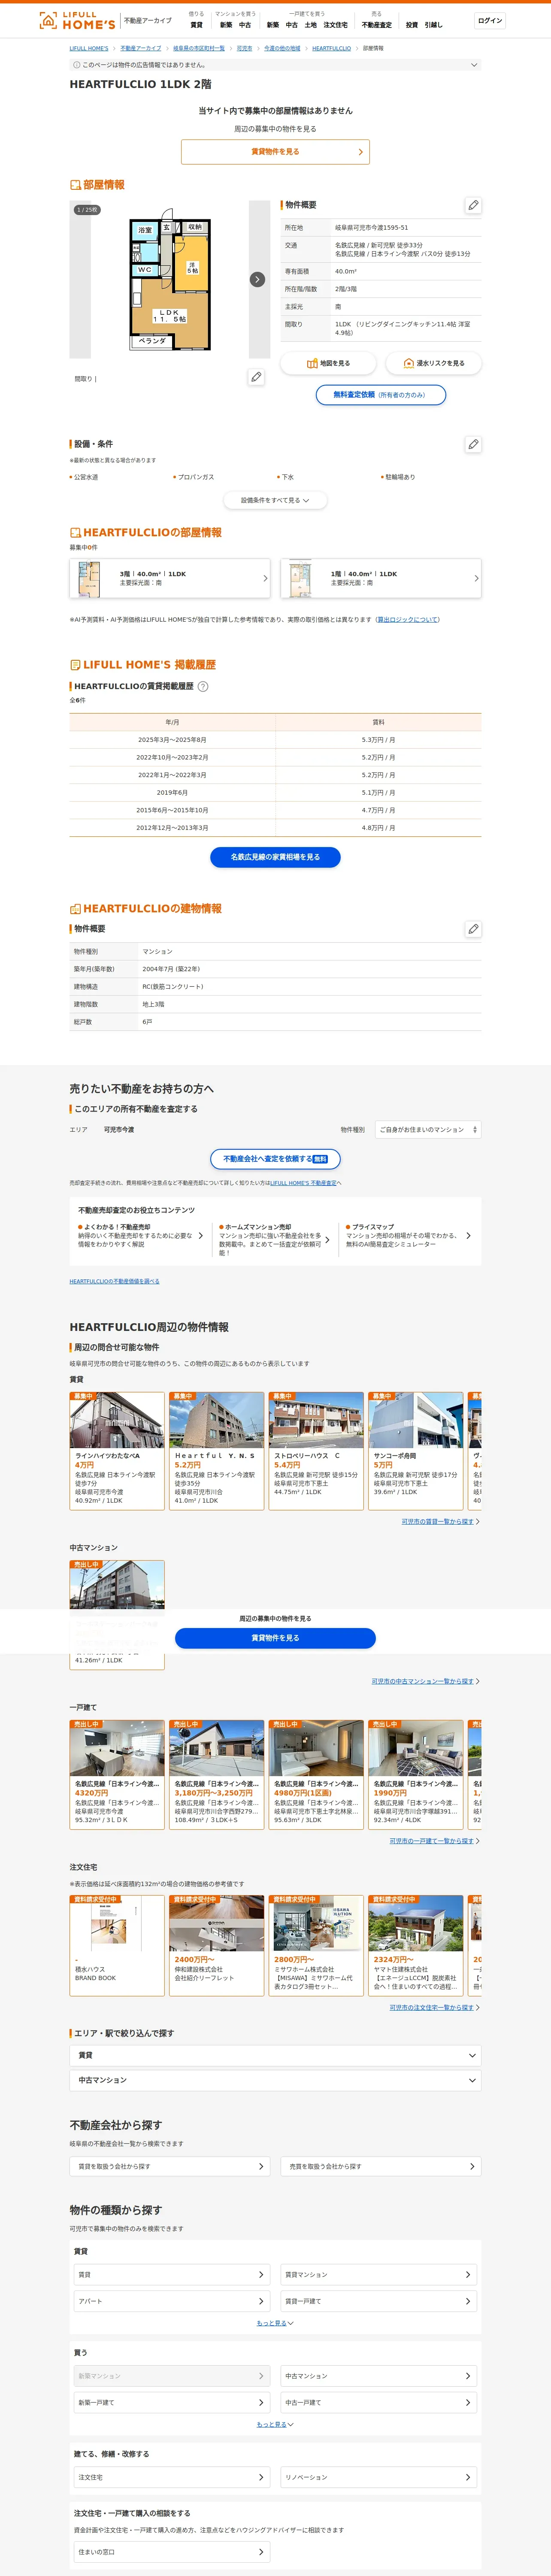Open the ストロベリーハウス C rental listing
The height and width of the screenshot is (2576, 551).
[x=316, y=1451]
